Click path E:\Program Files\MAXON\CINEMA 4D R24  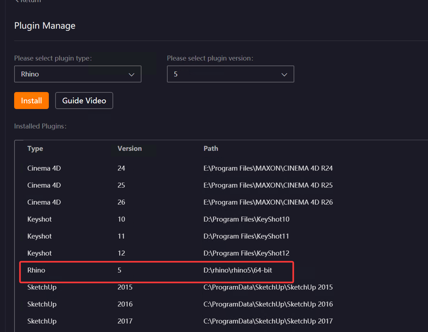[268, 168]
